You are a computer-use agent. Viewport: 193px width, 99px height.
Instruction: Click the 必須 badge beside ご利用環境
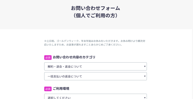pos(48,89)
